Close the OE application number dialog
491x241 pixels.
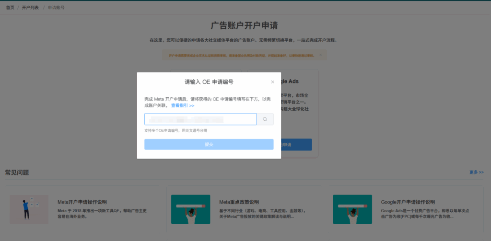(272, 82)
